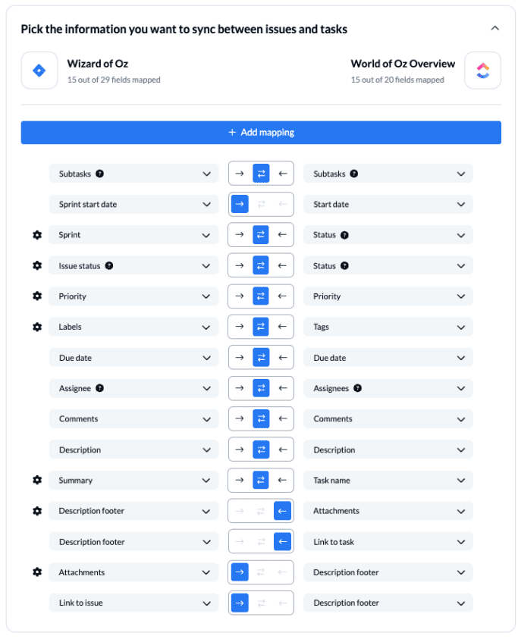Open the Status dropdown next to Sprint row
The image size is (518, 639).
388,235
